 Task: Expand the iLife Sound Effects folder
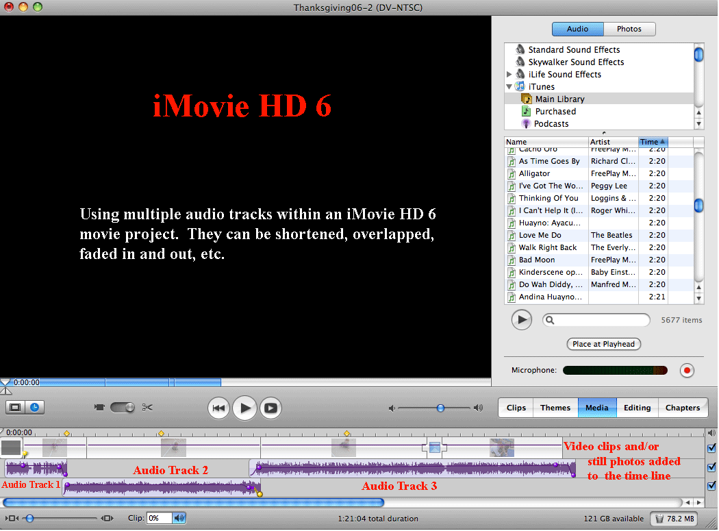click(x=509, y=75)
